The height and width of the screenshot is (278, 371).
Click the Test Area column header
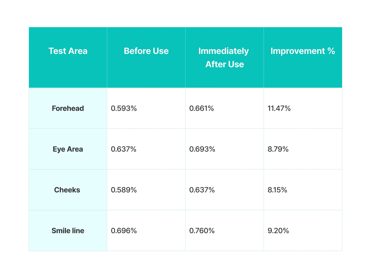click(x=68, y=51)
